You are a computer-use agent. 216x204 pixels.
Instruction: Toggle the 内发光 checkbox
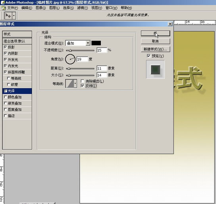[x=6, y=66]
